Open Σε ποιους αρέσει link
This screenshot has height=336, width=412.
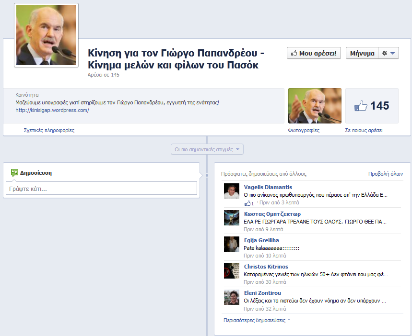point(364,130)
